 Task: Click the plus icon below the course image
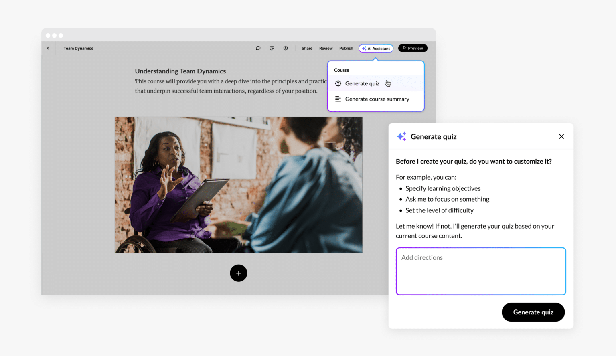coord(239,273)
